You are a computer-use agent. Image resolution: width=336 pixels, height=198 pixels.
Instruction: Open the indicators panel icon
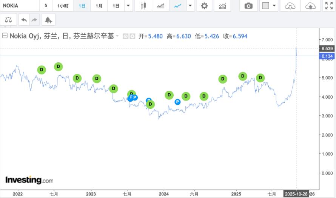[222, 6]
